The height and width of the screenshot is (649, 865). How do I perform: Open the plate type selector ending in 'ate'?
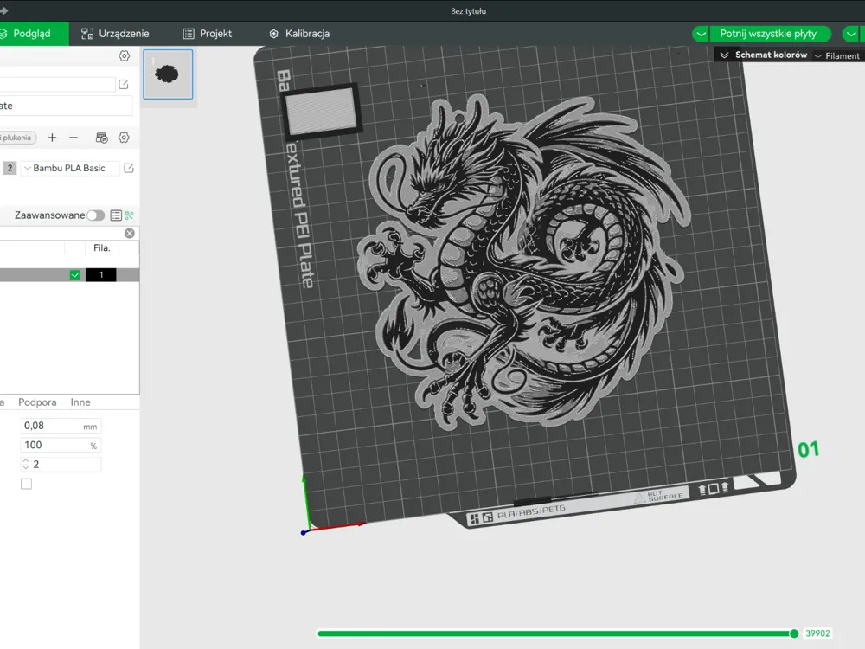[67, 106]
